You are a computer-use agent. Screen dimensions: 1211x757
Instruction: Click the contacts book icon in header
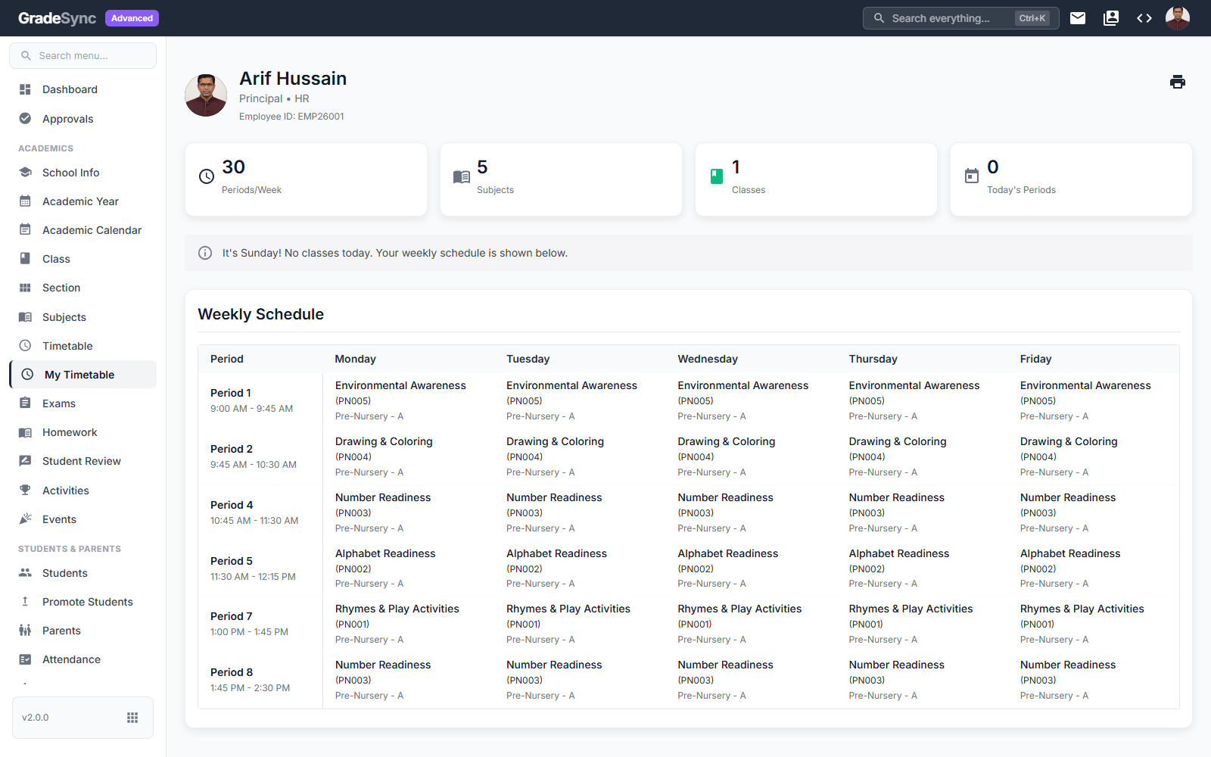(1111, 18)
